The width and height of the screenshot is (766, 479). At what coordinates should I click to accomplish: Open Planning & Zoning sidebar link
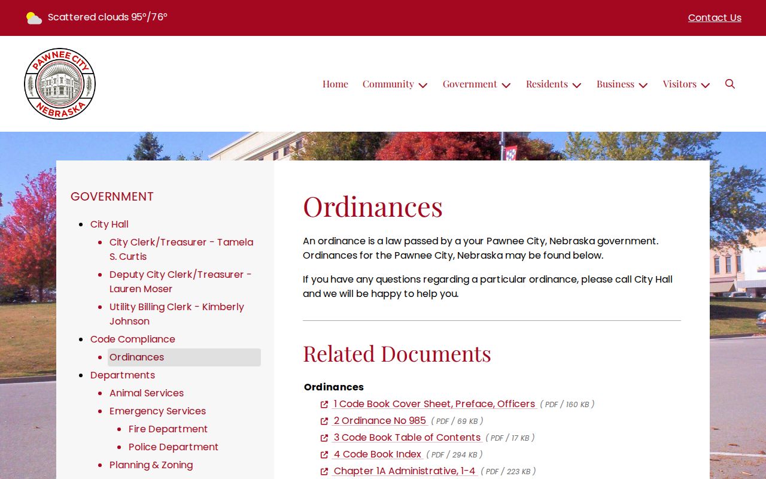[x=151, y=465]
